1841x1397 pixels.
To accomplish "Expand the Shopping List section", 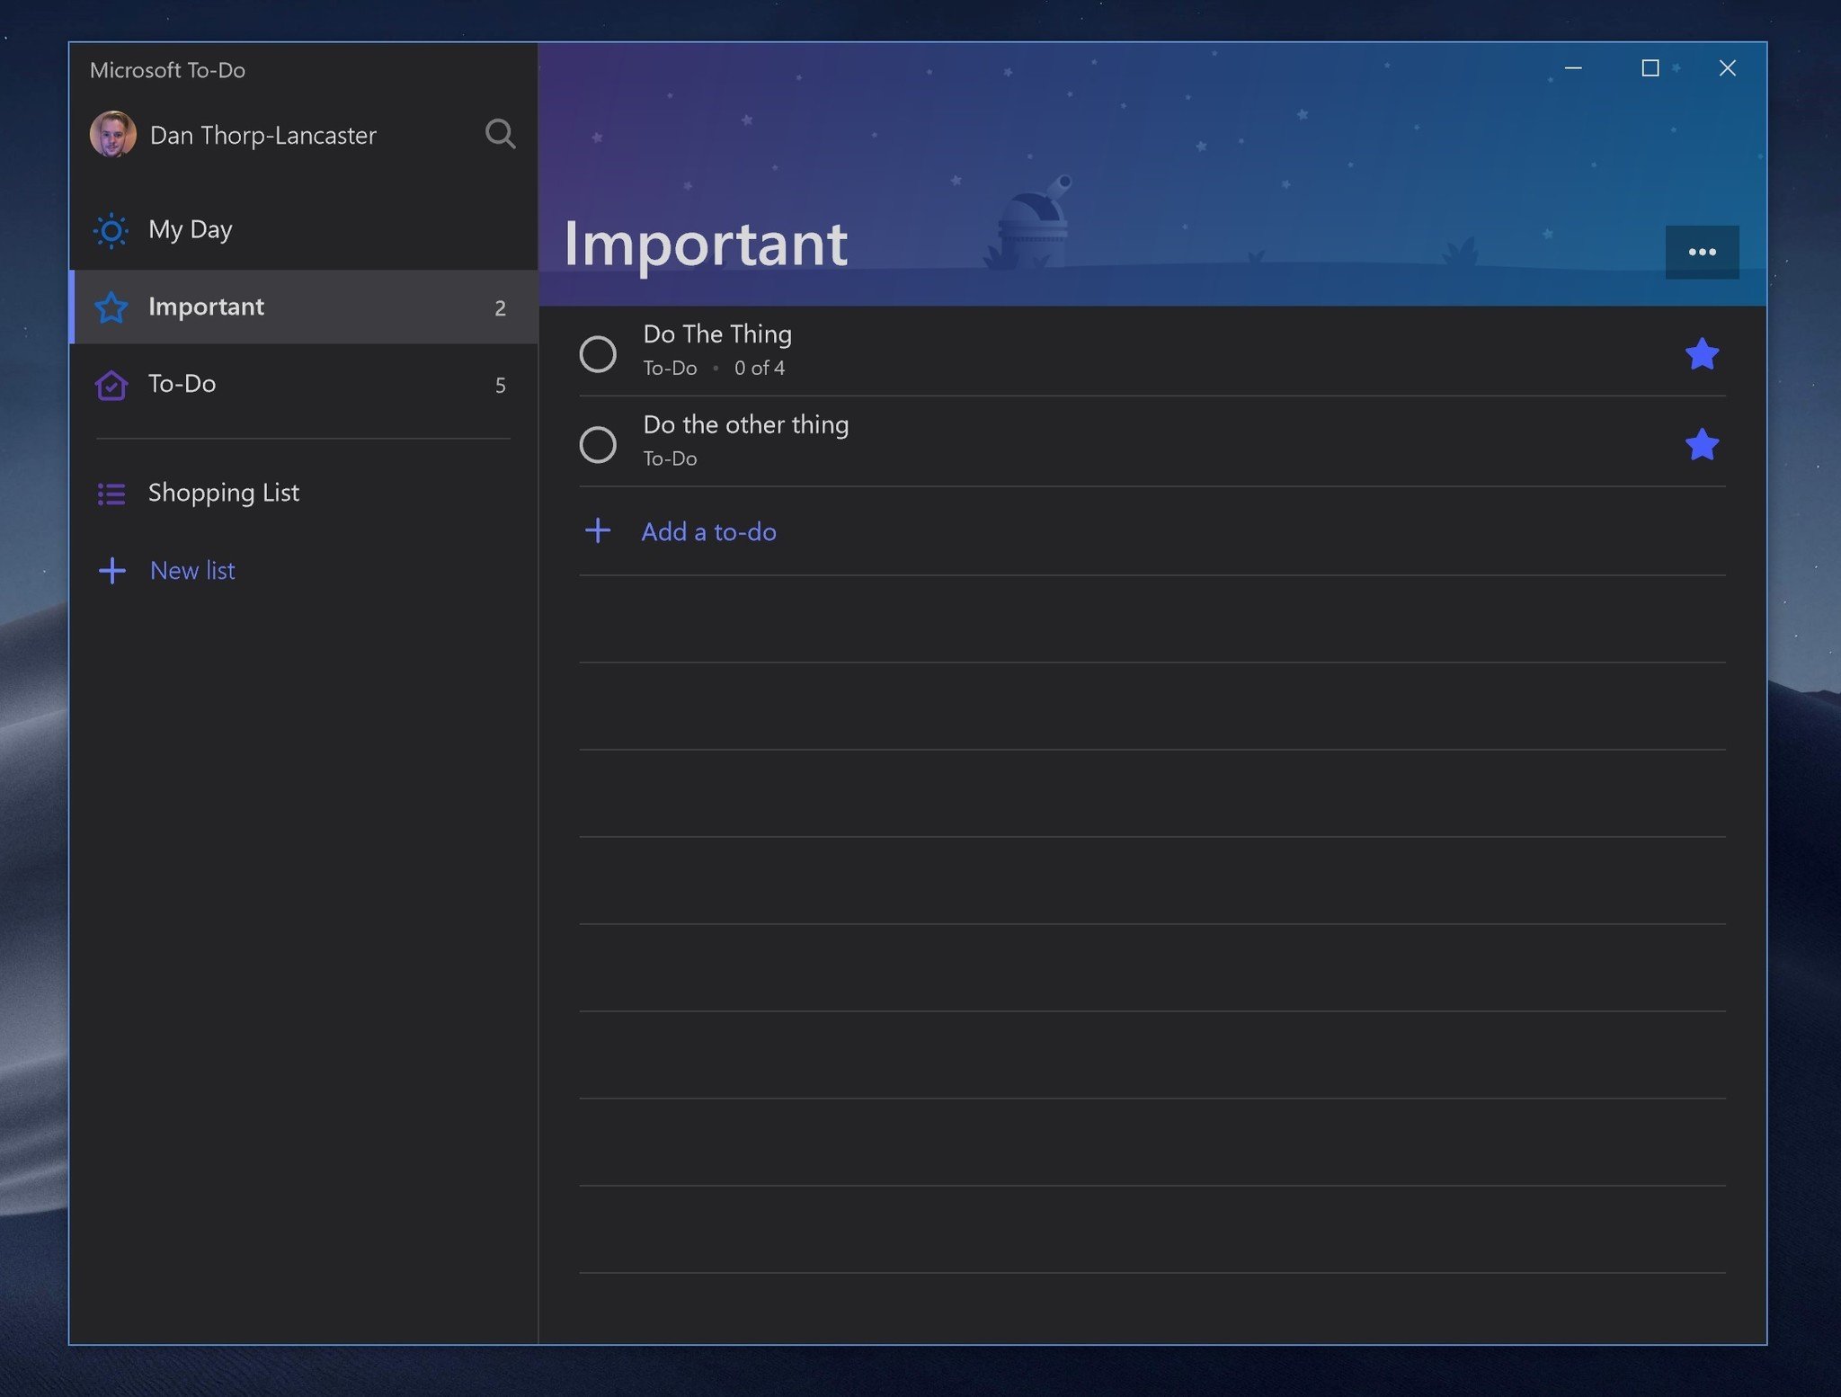I will [x=223, y=492].
